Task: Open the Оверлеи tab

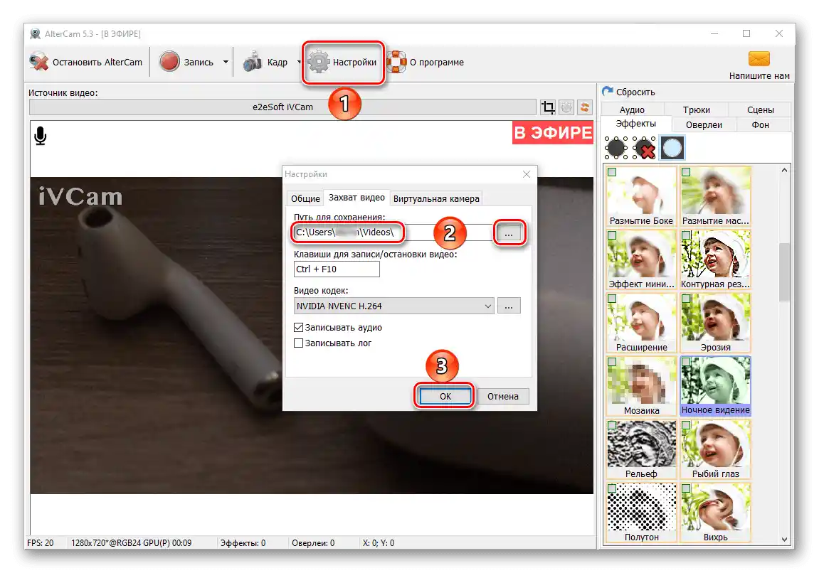Action: point(704,124)
